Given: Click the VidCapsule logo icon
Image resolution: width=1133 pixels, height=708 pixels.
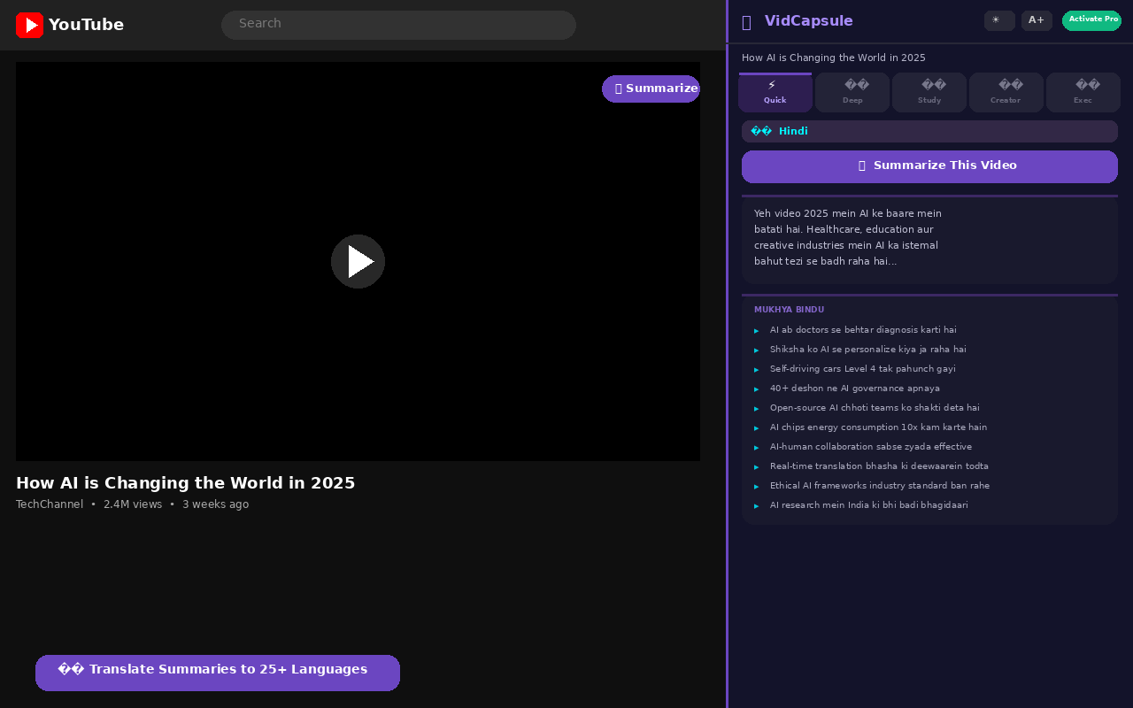Looking at the screenshot, I should coord(746,22).
